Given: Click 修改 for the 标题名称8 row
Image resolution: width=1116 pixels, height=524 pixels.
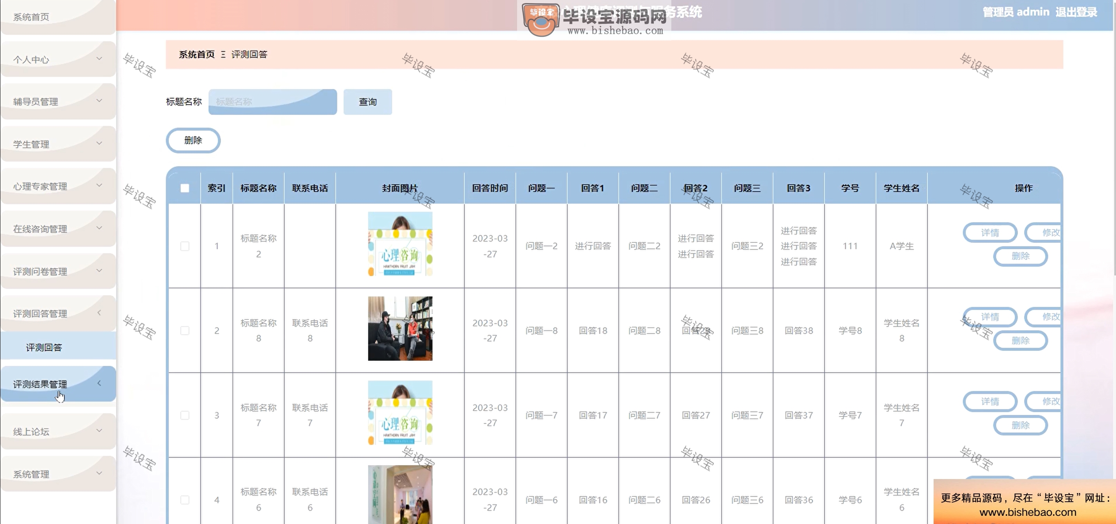Looking at the screenshot, I should tap(1043, 317).
